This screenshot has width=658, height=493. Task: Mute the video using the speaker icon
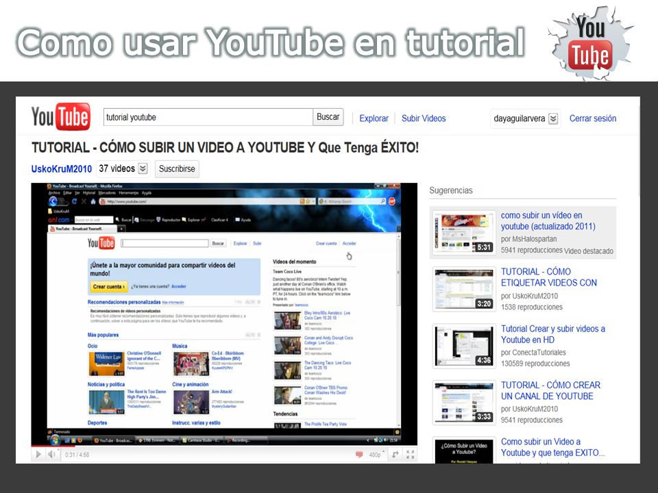coord(51,455)
